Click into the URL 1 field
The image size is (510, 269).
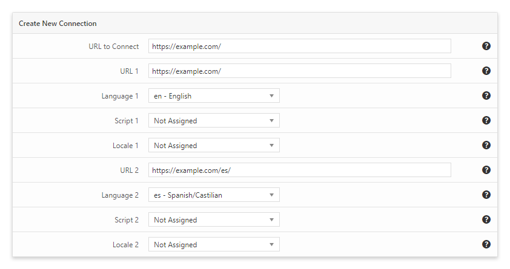click(x=300, y=71)
